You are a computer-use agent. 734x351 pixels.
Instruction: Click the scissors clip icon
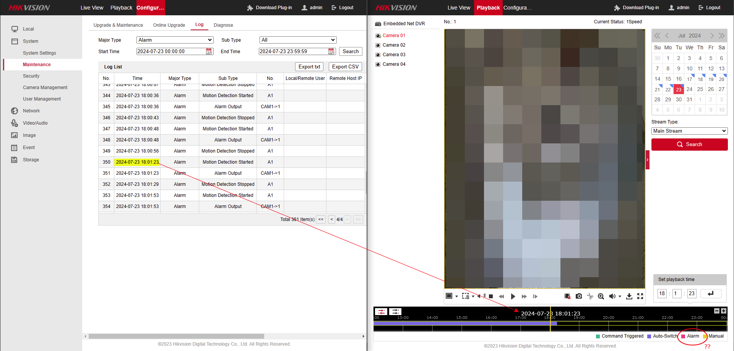tap(590, 296)
